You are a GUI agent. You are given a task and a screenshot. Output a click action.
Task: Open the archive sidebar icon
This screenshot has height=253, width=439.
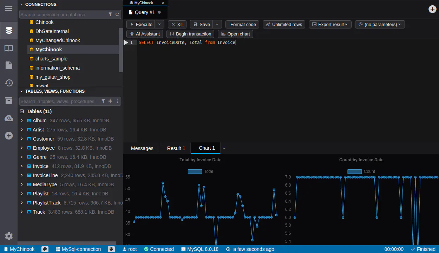(x=9, y=101)
